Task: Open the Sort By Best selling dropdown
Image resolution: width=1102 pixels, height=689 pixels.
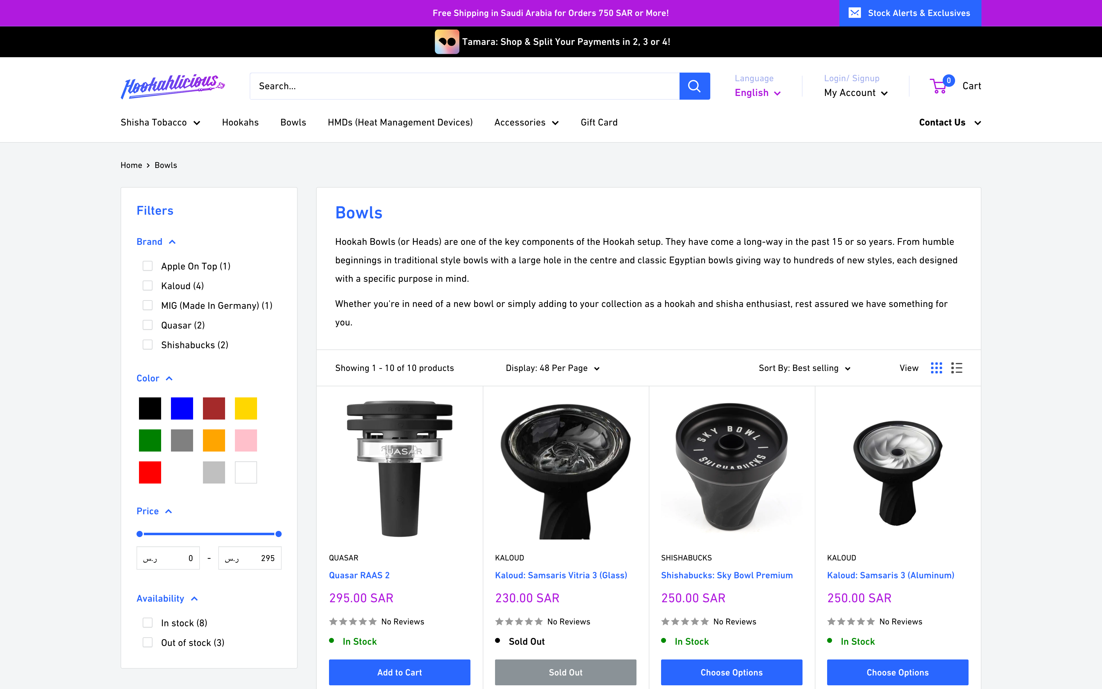Action: coord(804,368)
